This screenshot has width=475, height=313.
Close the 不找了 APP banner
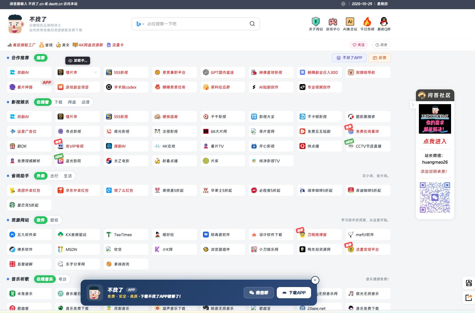pyautogui.click(x=315, y=280)
